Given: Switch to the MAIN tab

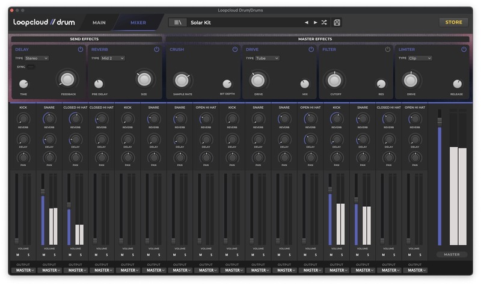Looking at the screenshot, I should coord(99,23).
